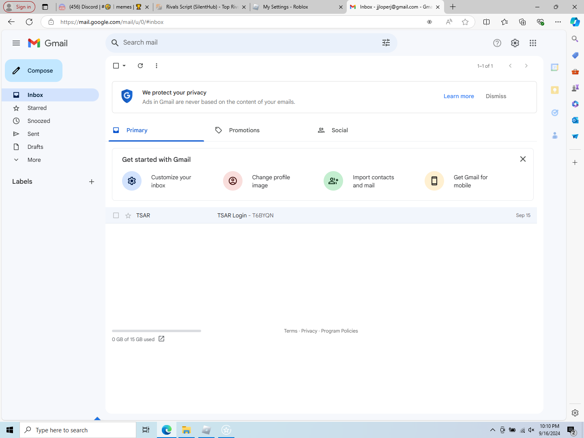
Task: Click Learn more about privacy
Action: pos(459,96)
